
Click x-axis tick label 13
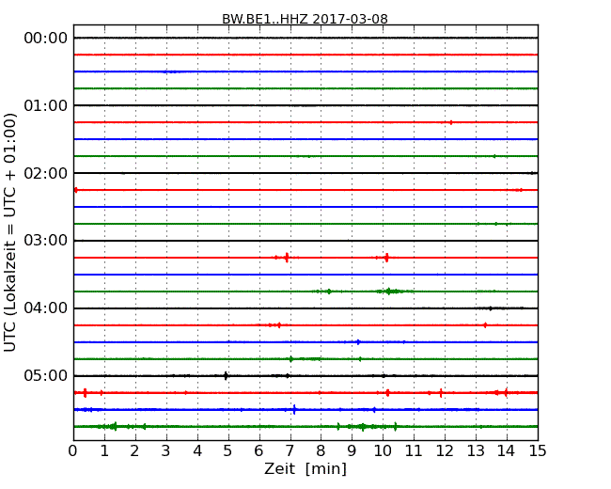pyautogui.click(x=476, y=451)
